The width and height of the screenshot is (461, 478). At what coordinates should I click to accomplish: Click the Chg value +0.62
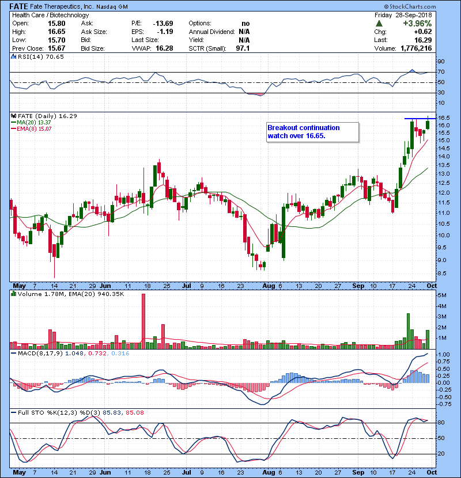(423, 32)
